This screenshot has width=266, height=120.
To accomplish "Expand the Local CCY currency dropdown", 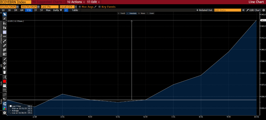I will click(76, 6).
